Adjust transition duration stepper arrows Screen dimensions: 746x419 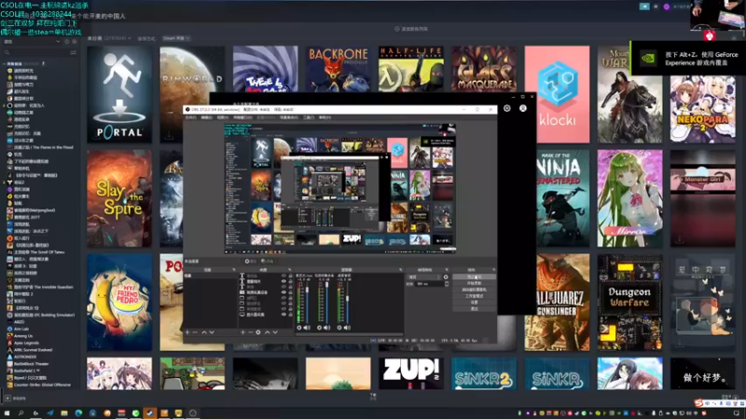coord(447,284)
